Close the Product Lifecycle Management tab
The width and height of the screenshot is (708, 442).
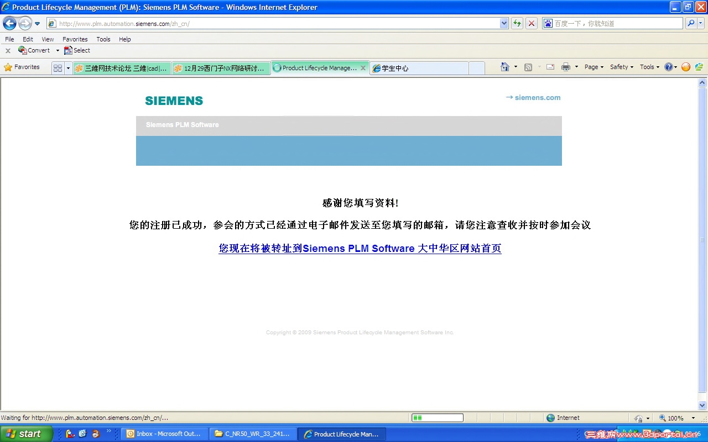(363, 68)
